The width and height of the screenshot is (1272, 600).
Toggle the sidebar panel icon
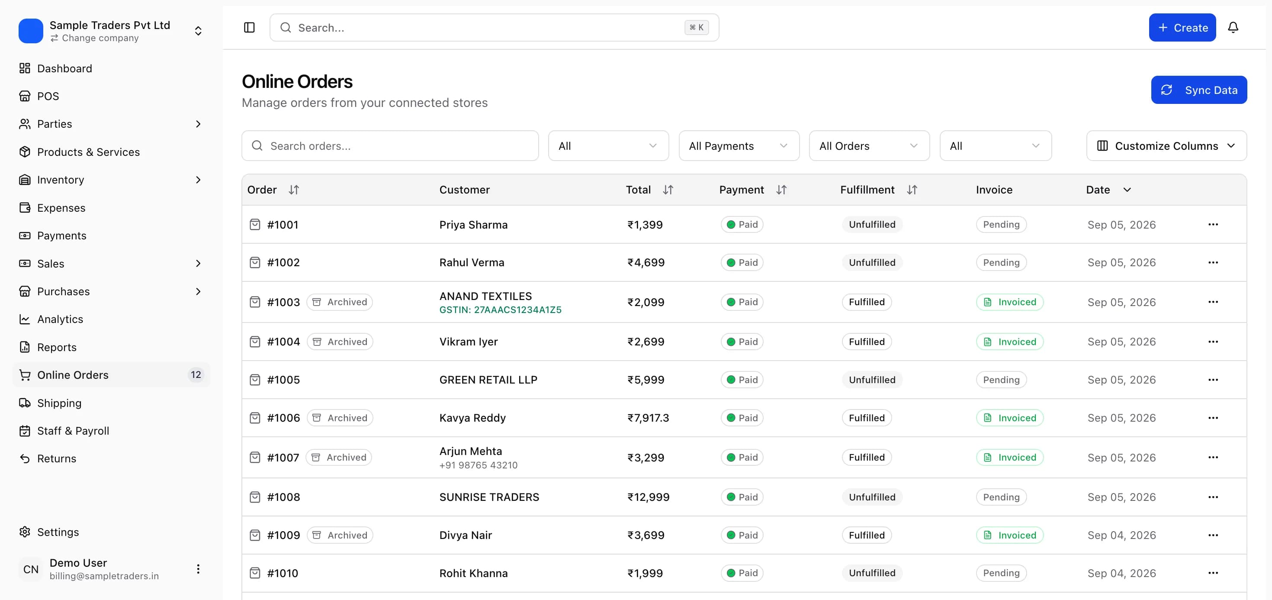pyautogui.click(x=249, y=28)
